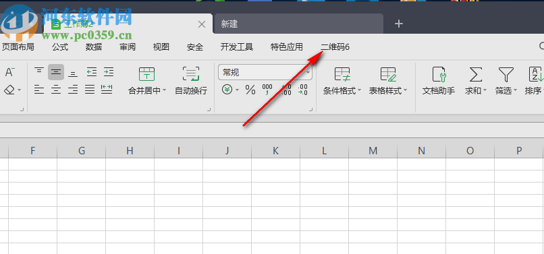Open the 安全 ribbon tab
Screen dimensions: 544x254
(194, 47)
